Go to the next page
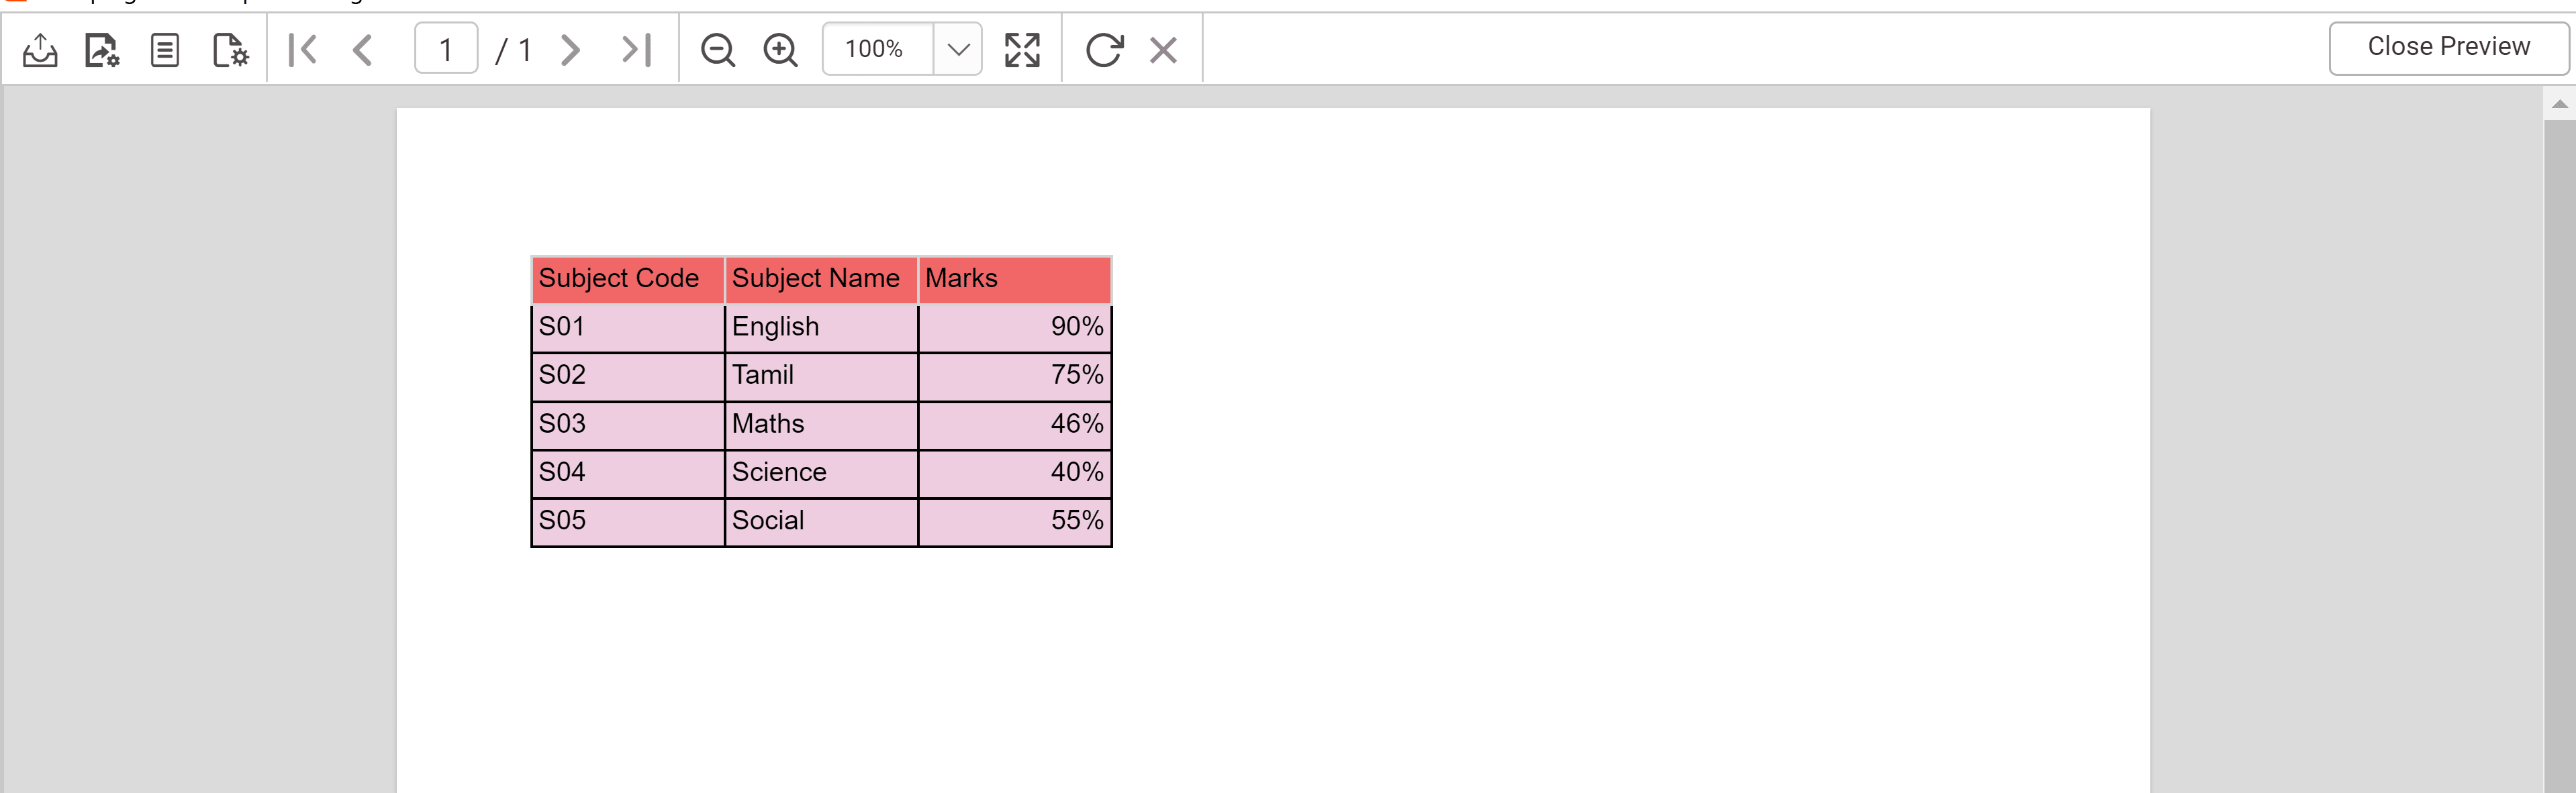This screenshot has height=793, width=2576. pos(570,50)
